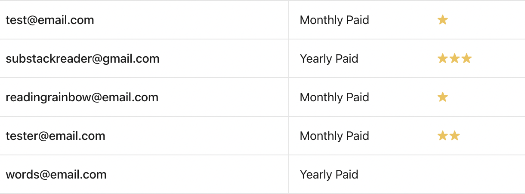This screenshot has width=525, height=194.
Task: Open subscriber substackreader@gmail.com
Action: pos(83,58)
